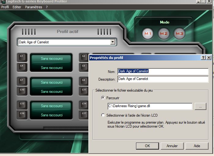Viewport: 214px width, 156px height.
Task: Select the M3 mode button
Action: coord(179,34)
